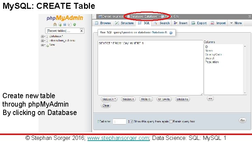Click the green reload navigation icon
Screen dimensions: 252x142
tap(75, 25)
